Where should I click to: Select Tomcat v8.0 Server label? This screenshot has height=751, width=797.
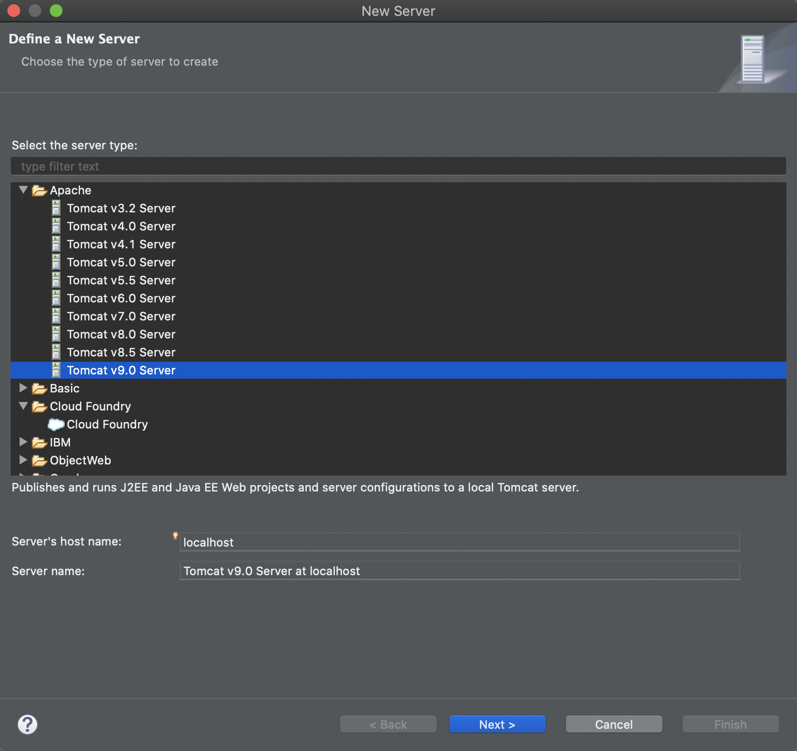click(121, 334)
